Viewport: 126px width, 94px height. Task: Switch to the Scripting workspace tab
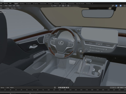pos(88,4)
